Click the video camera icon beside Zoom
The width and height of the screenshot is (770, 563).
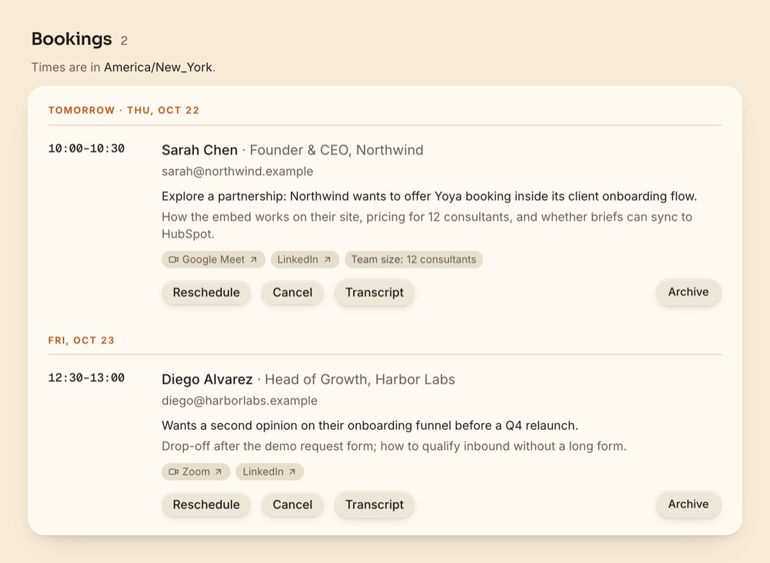point(173,472)
